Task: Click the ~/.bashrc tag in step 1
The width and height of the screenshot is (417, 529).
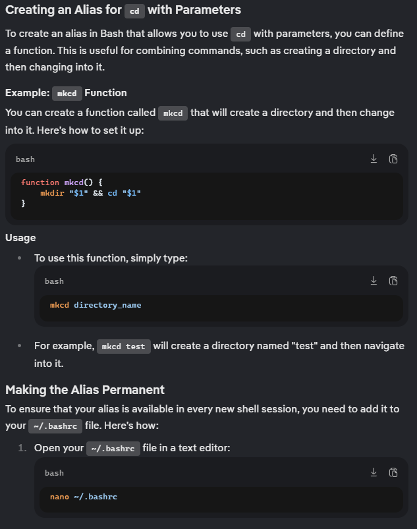Action: pos(113,449)
